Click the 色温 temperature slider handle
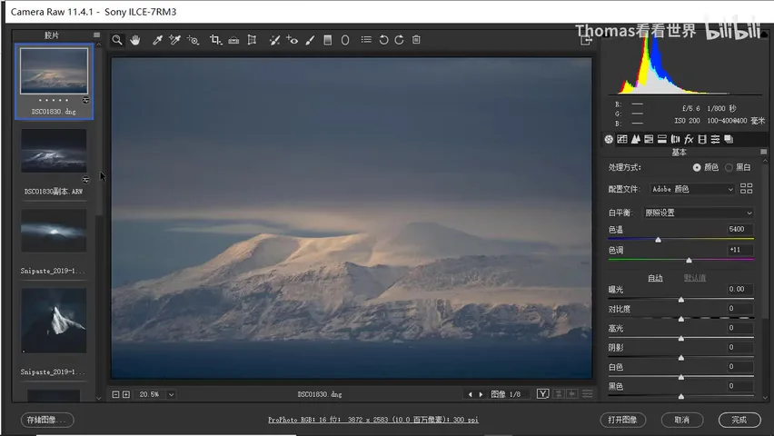774x436 pixels. (x=658, y=240)
